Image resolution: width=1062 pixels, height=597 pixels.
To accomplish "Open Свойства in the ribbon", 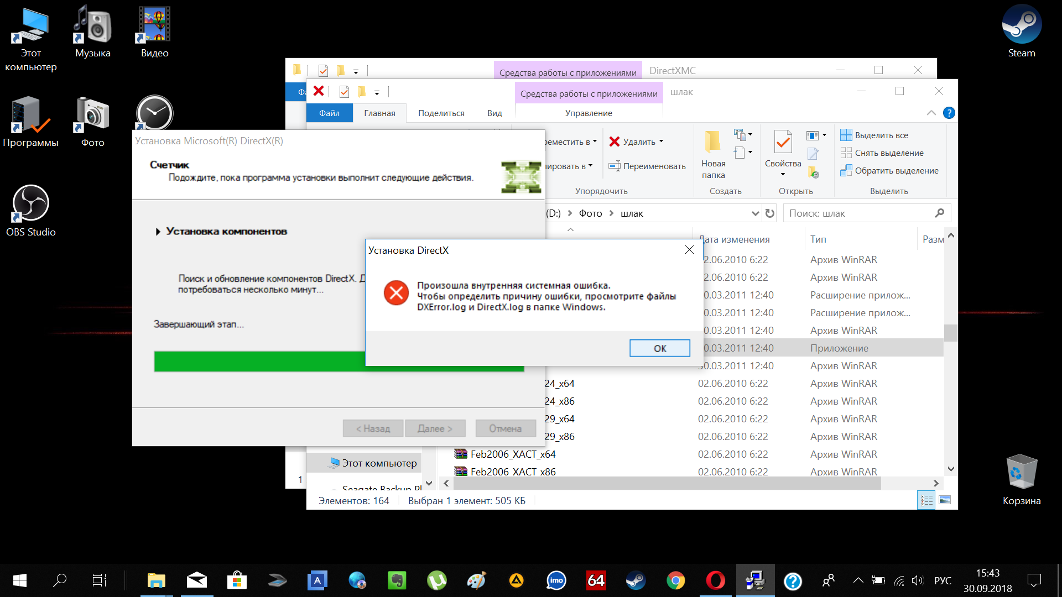I will click(783, 148).
